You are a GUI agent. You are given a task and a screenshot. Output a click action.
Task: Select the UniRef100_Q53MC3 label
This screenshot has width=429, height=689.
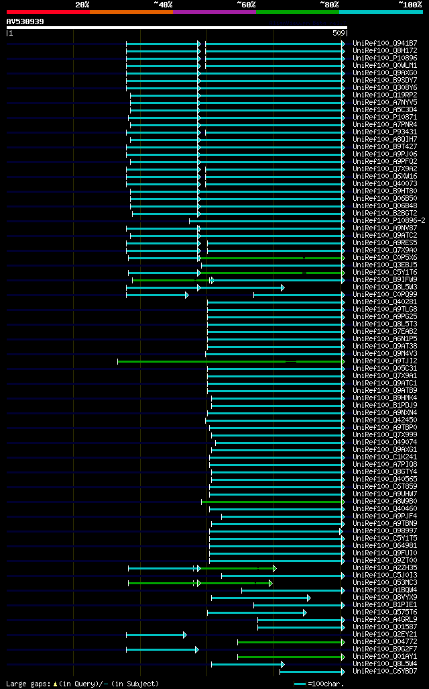click(385, 583)
